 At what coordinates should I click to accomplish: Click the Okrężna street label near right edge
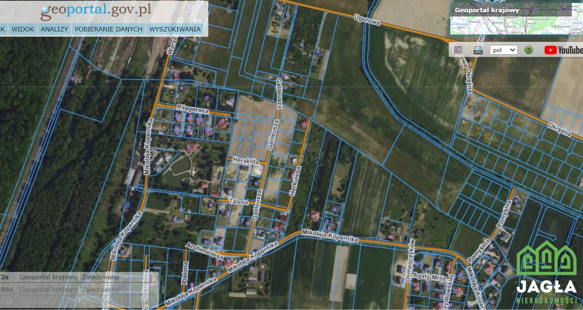tap(560, 129)
